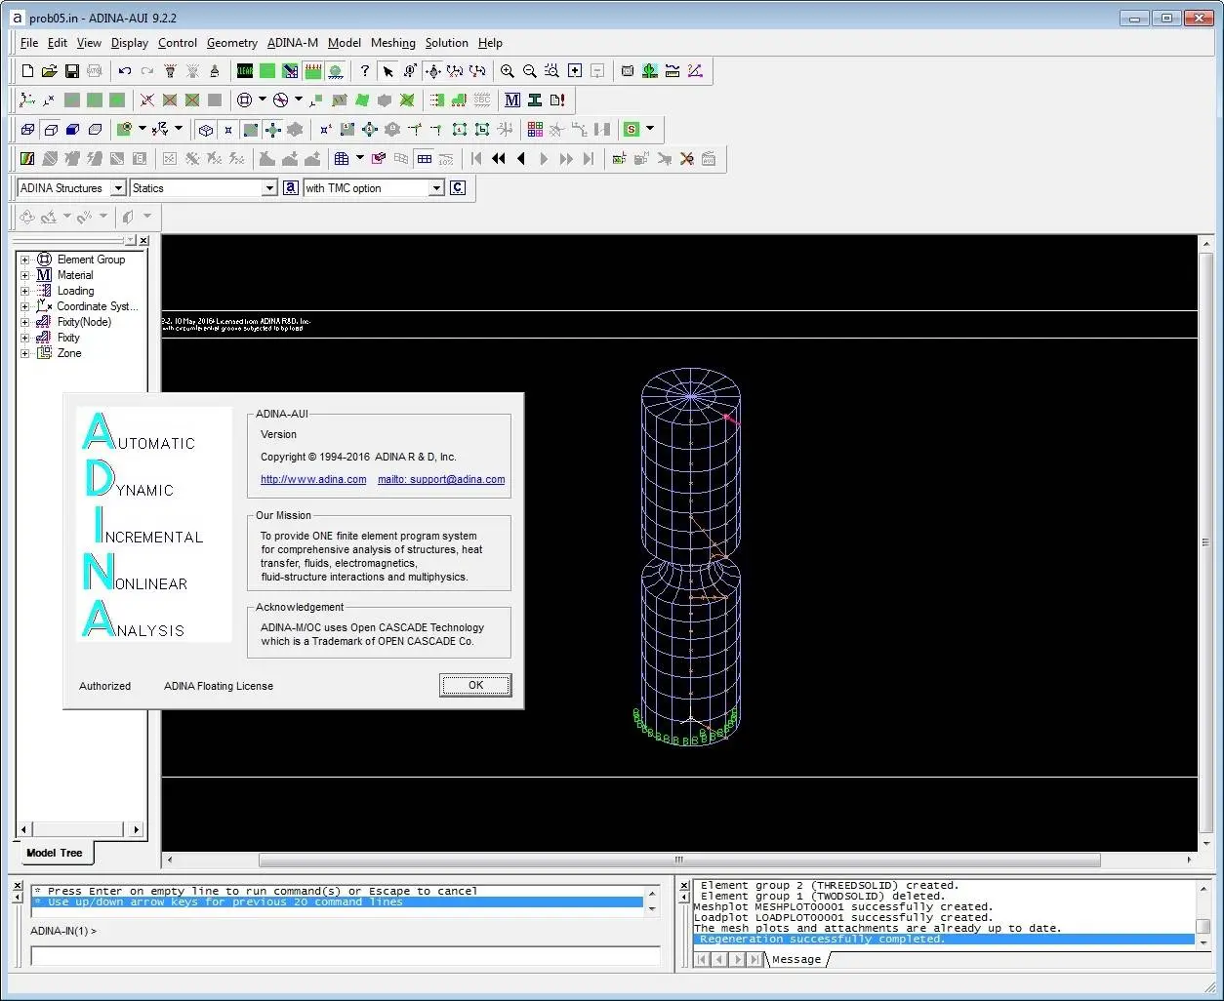The image size is (1224, 1001).
Task: Toggle the Dynamic Pan tool
Action: point(433,71)
